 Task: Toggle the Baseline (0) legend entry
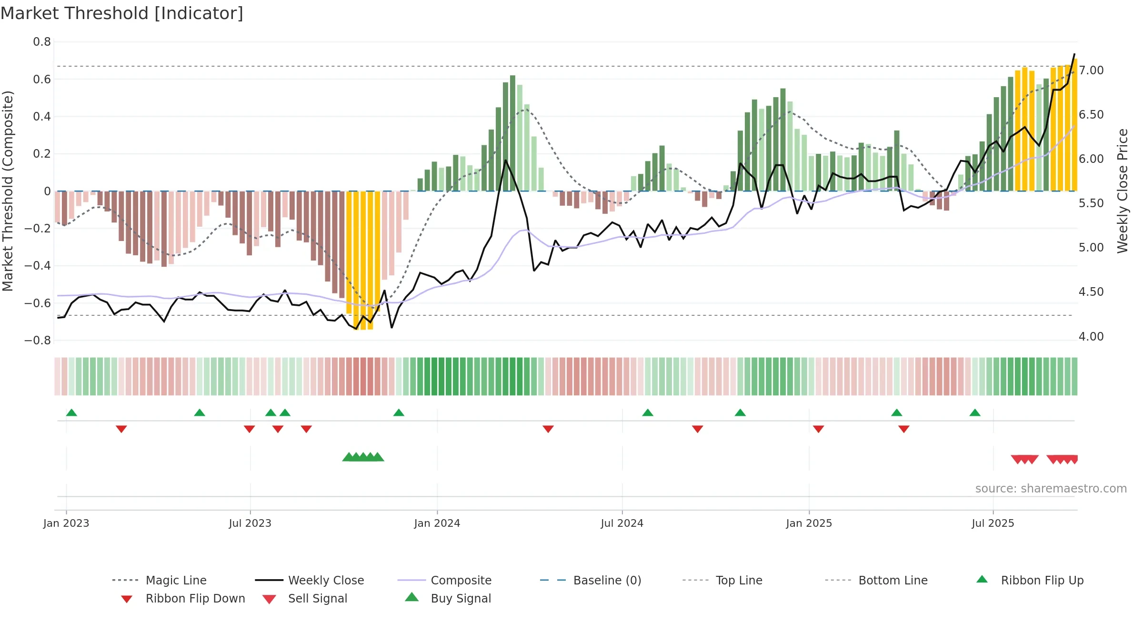[x=591, y=580]
